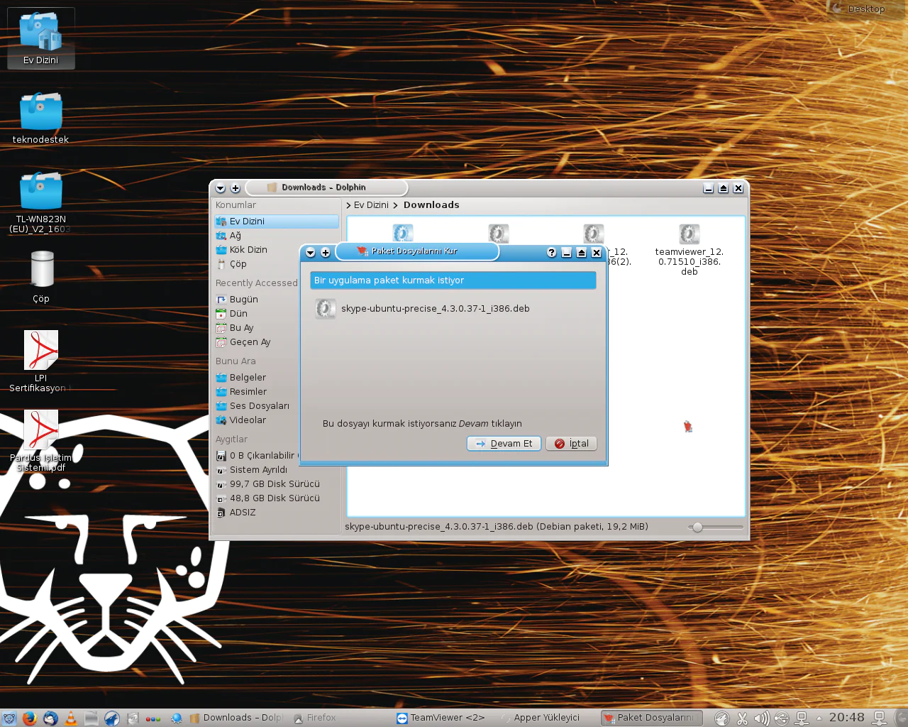The width and height of the screenshot is (908, 727).
Task: Click the wolf tray icon beside the scissors
Action: pos(721,718)
